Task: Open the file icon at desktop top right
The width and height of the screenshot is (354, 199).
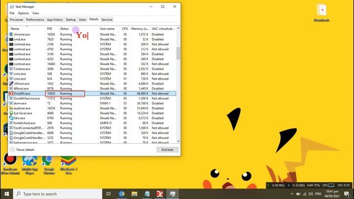Action: pyautogui.click(x=321, y=12)
